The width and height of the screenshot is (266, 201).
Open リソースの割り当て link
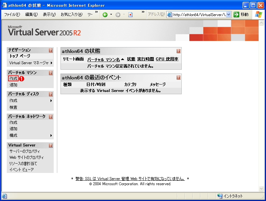[23, 164]
